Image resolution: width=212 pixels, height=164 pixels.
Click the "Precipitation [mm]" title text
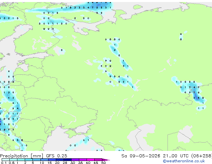[x=22, y=156]
